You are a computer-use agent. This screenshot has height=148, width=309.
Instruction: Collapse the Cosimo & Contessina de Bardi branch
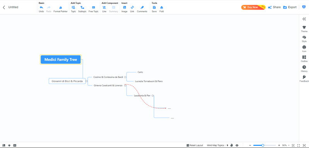click(125, 77)
